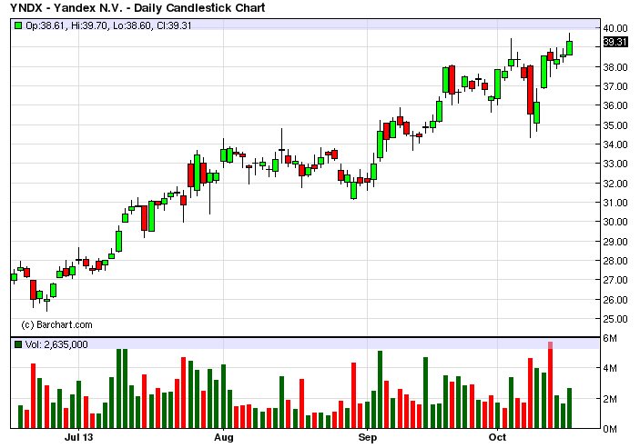
Task: Click the final dark green volume bar
Action: (569, 408)
